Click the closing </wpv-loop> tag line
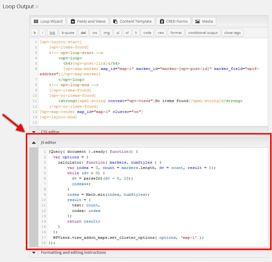Viewport: 272px width, 262px height. [71, 80]
